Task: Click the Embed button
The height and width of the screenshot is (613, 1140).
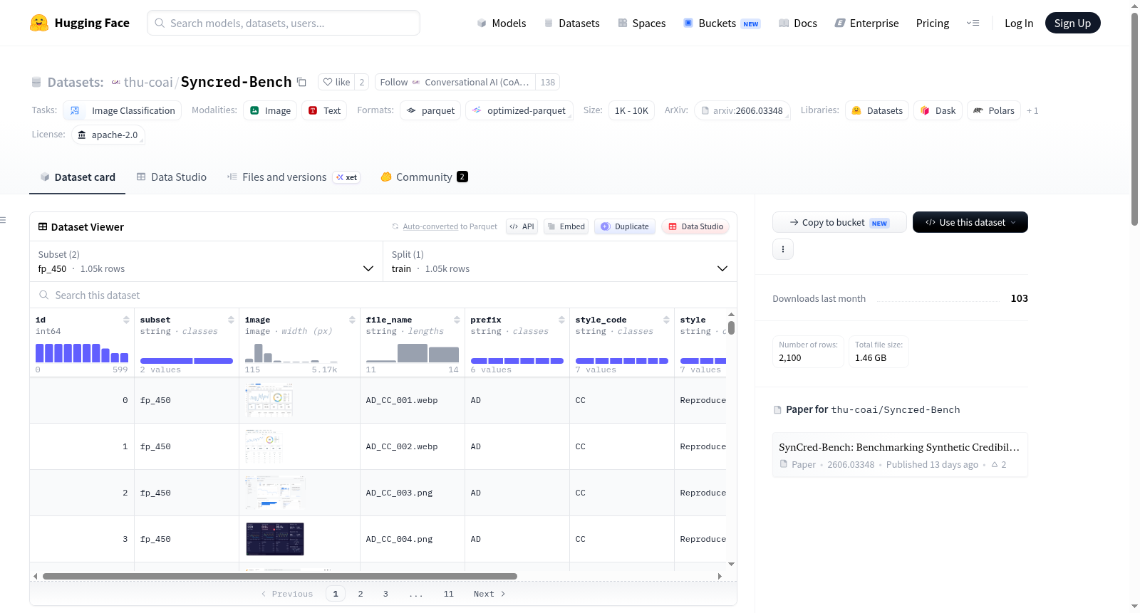Action: pyautogui.click(x=566, y=226)
